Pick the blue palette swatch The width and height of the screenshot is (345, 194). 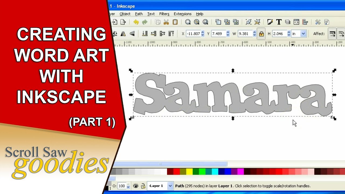228,171
